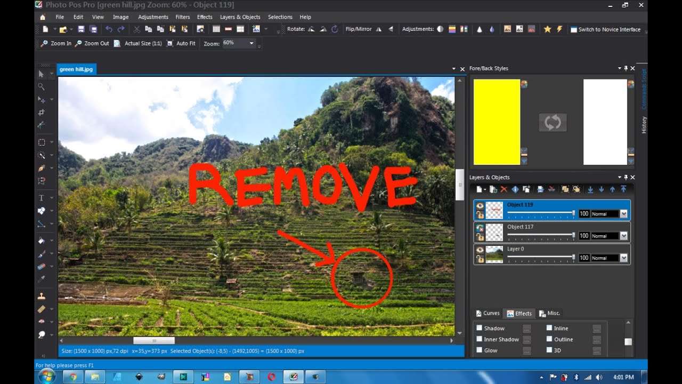
Task: Select the arrow pointer tool
Action: (x=41, y=74)
